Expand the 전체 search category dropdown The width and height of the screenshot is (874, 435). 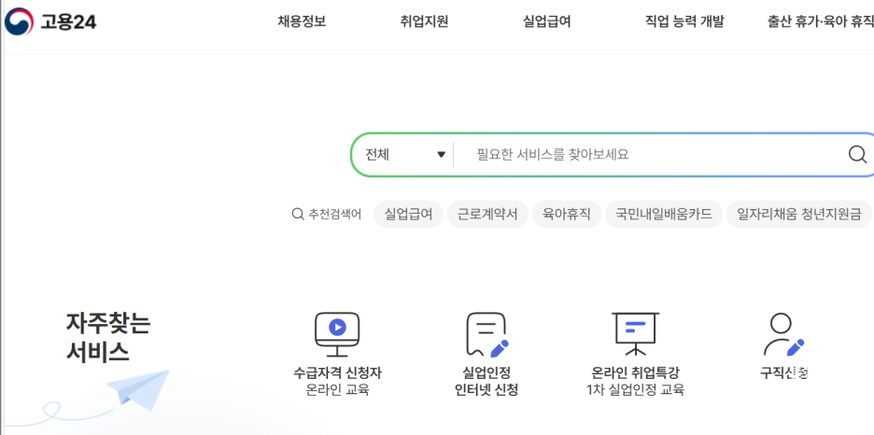(405, 154)
